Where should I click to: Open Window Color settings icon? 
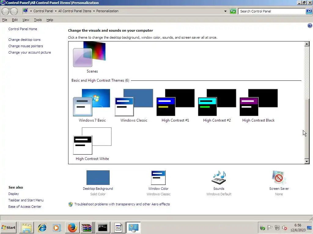159,178
